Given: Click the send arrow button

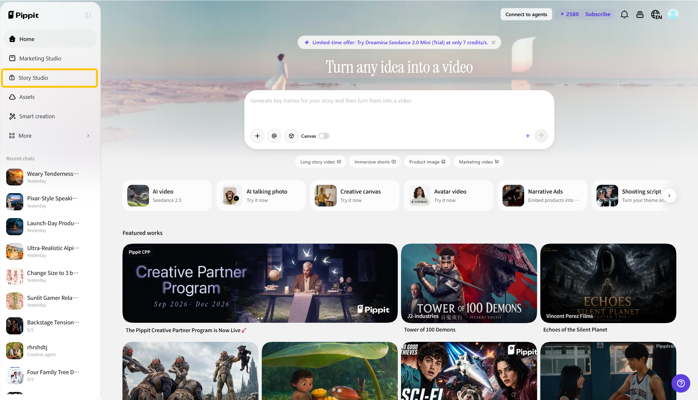Looking at the screenshot, I should tap(541, 136).
